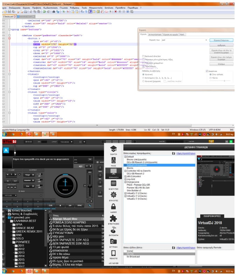Click the VirtualDJ skin preview thumbnail
Screen dimensions: 237x276
tap(216, 176)
